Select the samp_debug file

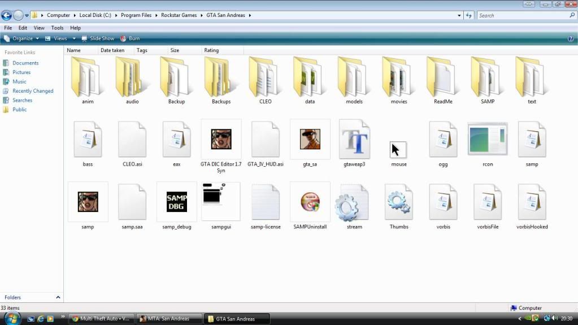(177, 206)
